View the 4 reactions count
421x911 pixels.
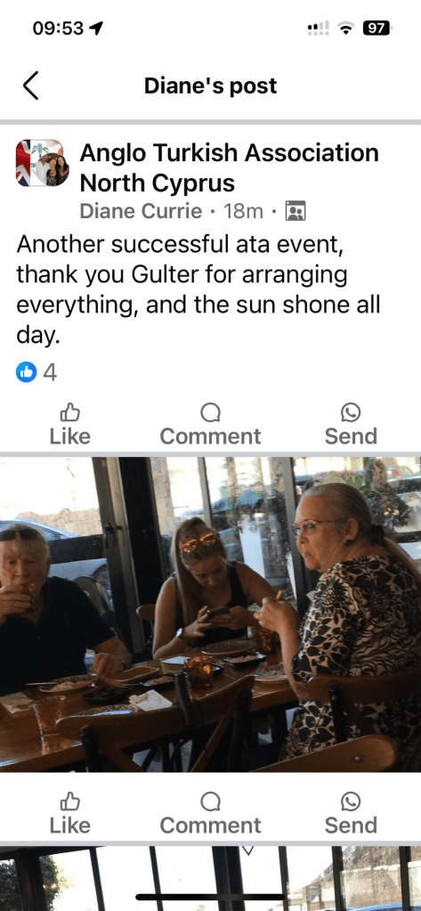tap(50, 372)
